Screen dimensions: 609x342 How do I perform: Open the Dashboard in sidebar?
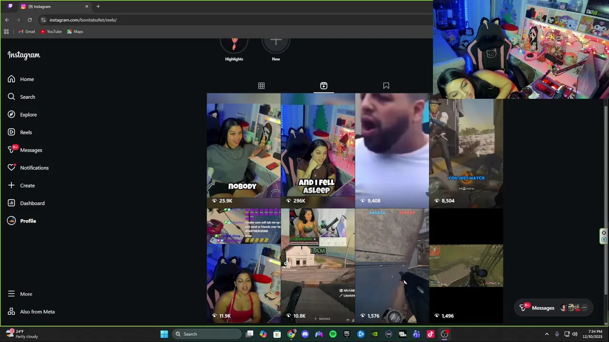(26, 203)
